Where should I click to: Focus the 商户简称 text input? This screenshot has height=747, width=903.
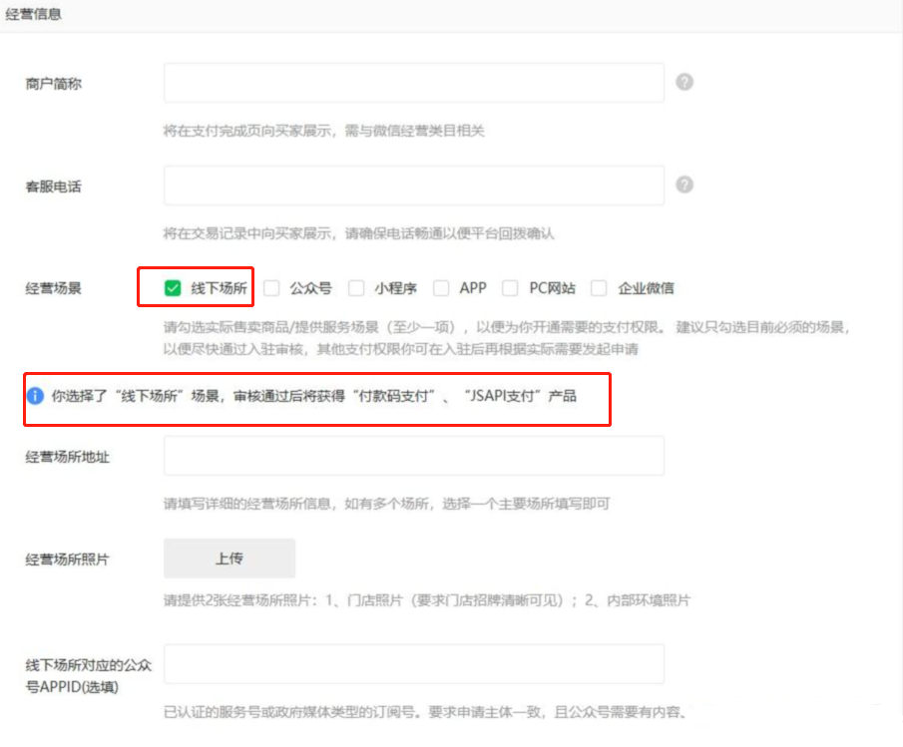[413, 83]
